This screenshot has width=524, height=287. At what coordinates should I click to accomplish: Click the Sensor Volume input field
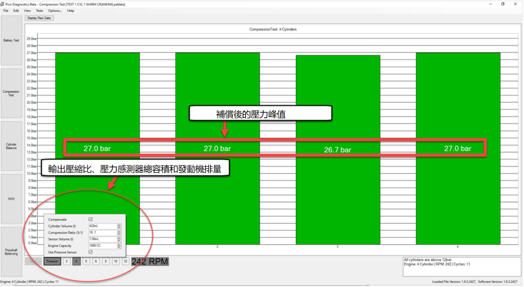(103, 239)
